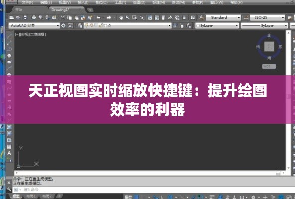The height and width of the screenshot is (199, 295).
Task: Click the vertical scrollbar down arrow
Action: point(288,168)
